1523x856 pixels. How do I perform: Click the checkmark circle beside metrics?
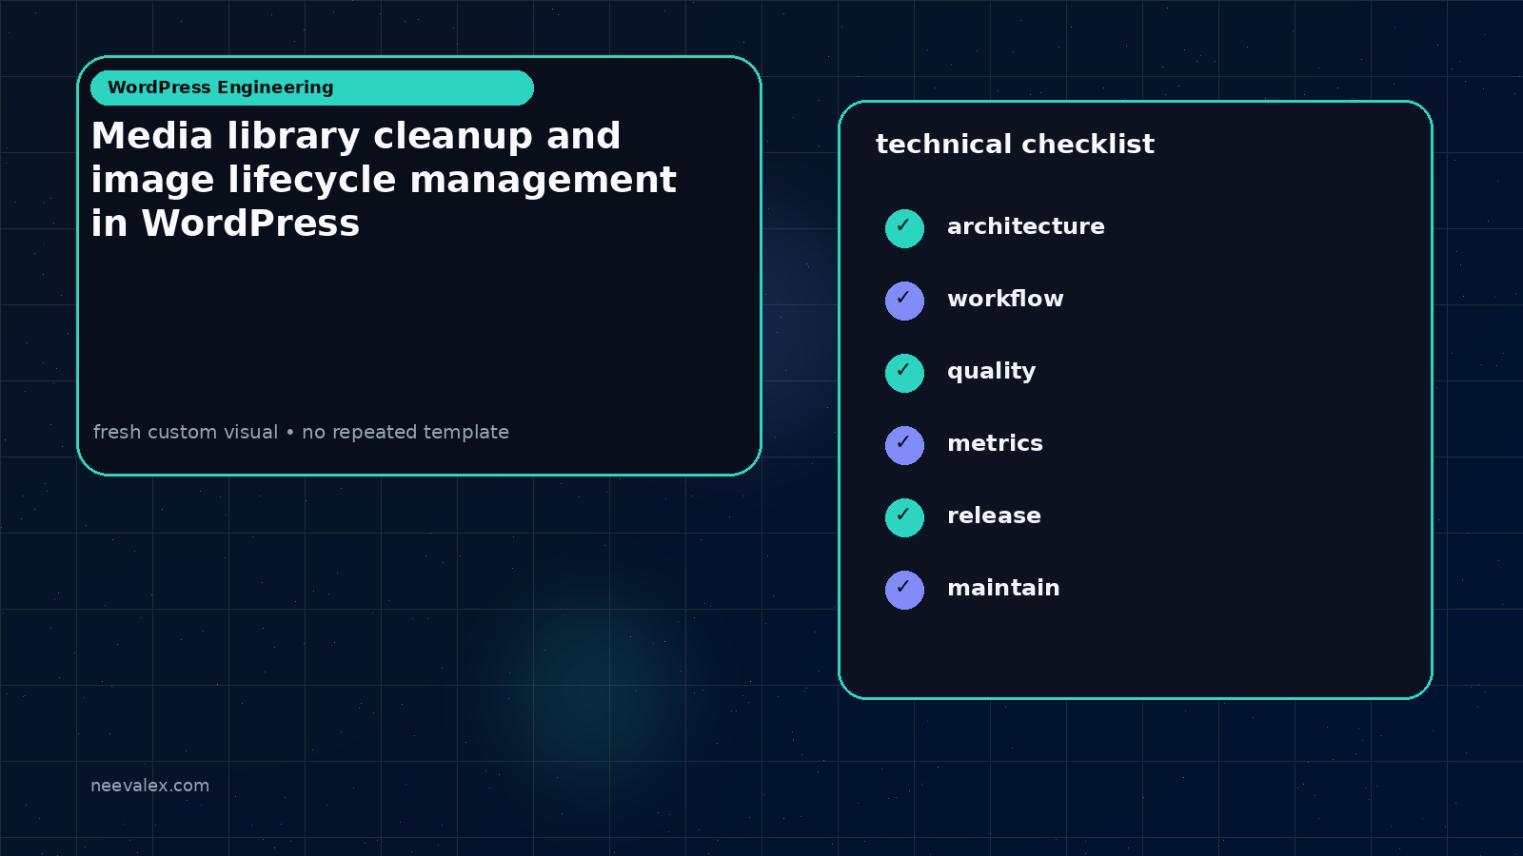904,445
